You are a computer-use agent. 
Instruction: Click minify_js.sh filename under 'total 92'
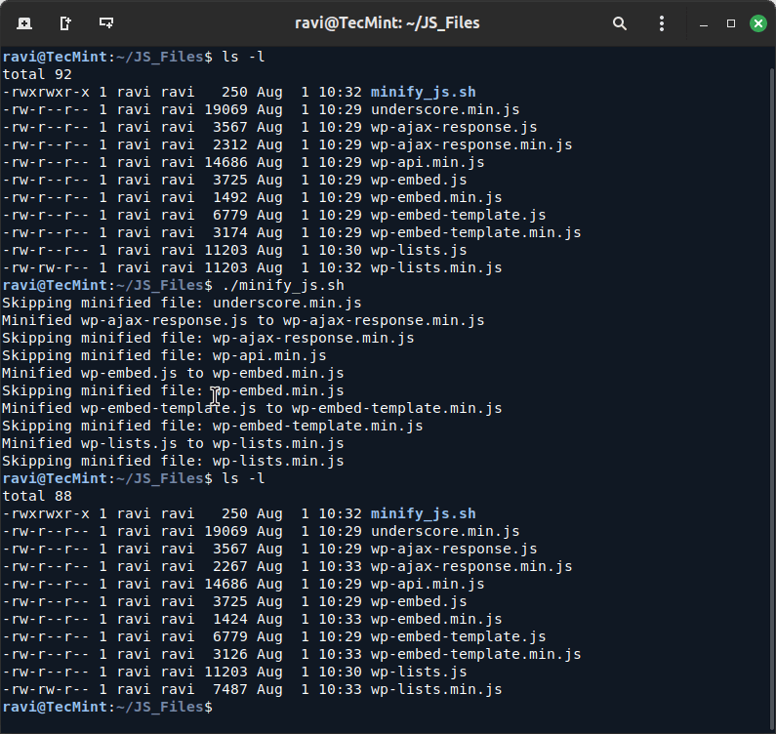[423, 92]
